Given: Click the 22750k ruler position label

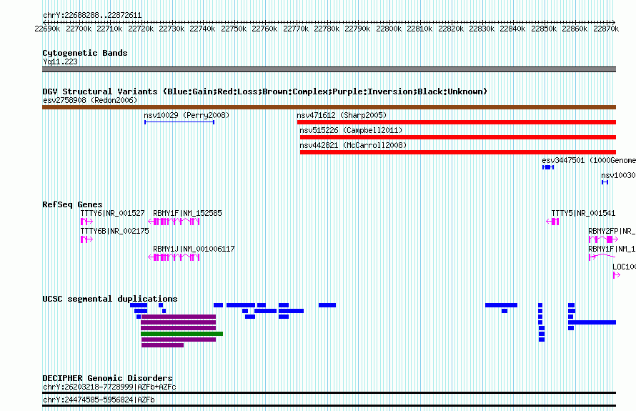Looking at the screenshot, I should [x=234, y=29].
